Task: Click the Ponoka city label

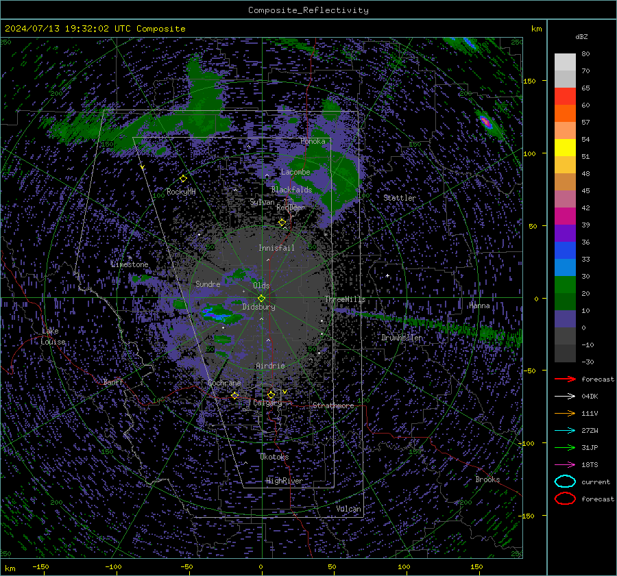Action: click(x=313, y=141)
